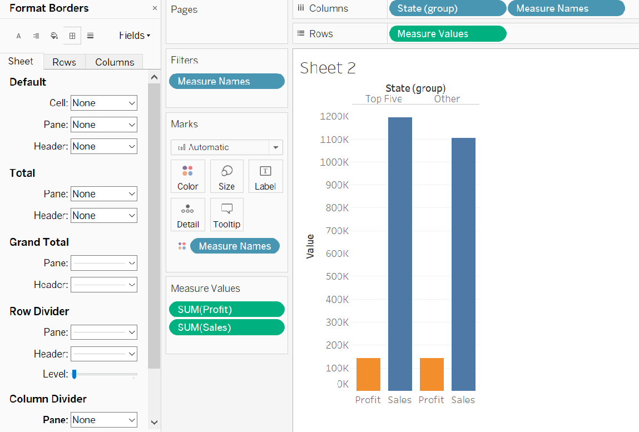Click the 1200K axis tick label

(x=334, y=117)
